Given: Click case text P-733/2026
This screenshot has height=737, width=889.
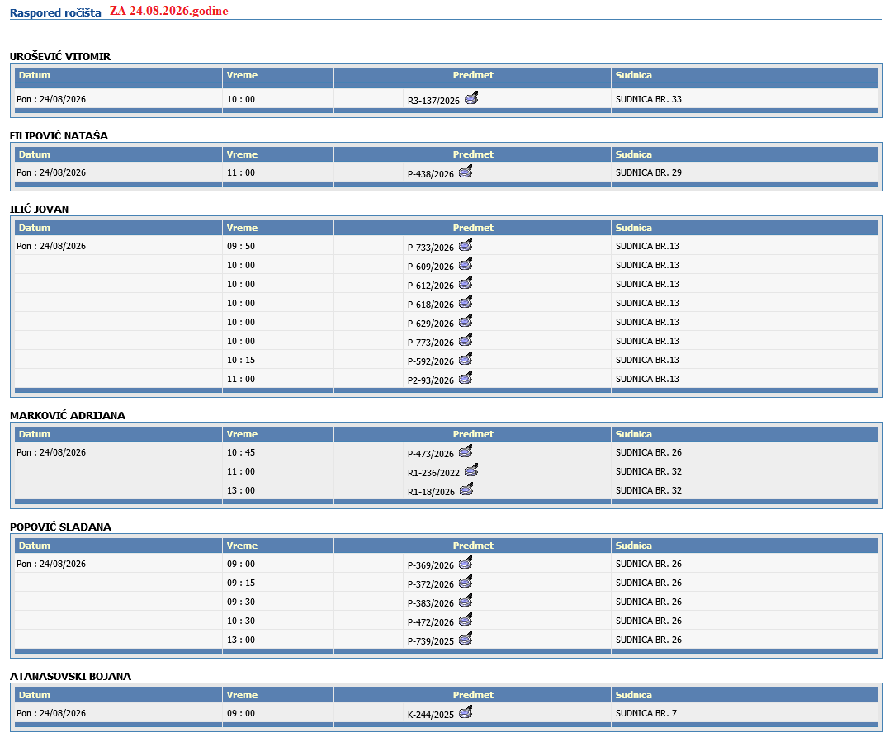Looking at the screenshot, I should [430, 248].
